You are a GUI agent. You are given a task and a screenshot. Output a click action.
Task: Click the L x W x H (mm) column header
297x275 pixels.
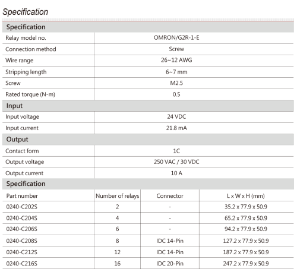[x=246, y=196]
